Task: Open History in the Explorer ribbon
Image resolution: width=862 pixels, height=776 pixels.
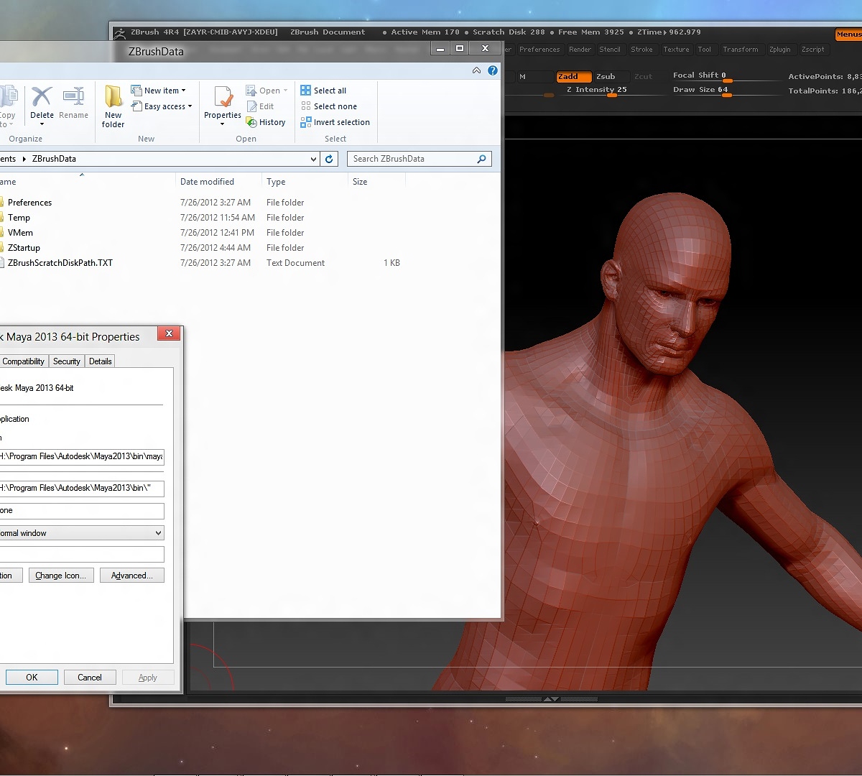Action: (x=266, y=122)
